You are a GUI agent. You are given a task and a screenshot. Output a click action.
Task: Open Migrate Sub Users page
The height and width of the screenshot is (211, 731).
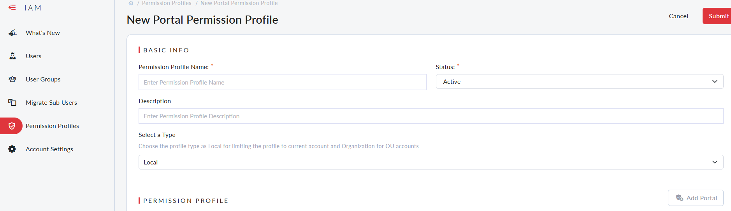pos(51,102)
